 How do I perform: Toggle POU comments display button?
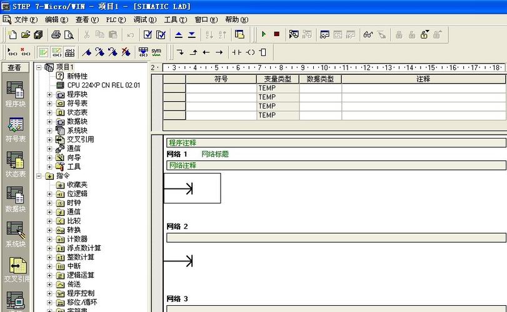[x=43, y=52]
